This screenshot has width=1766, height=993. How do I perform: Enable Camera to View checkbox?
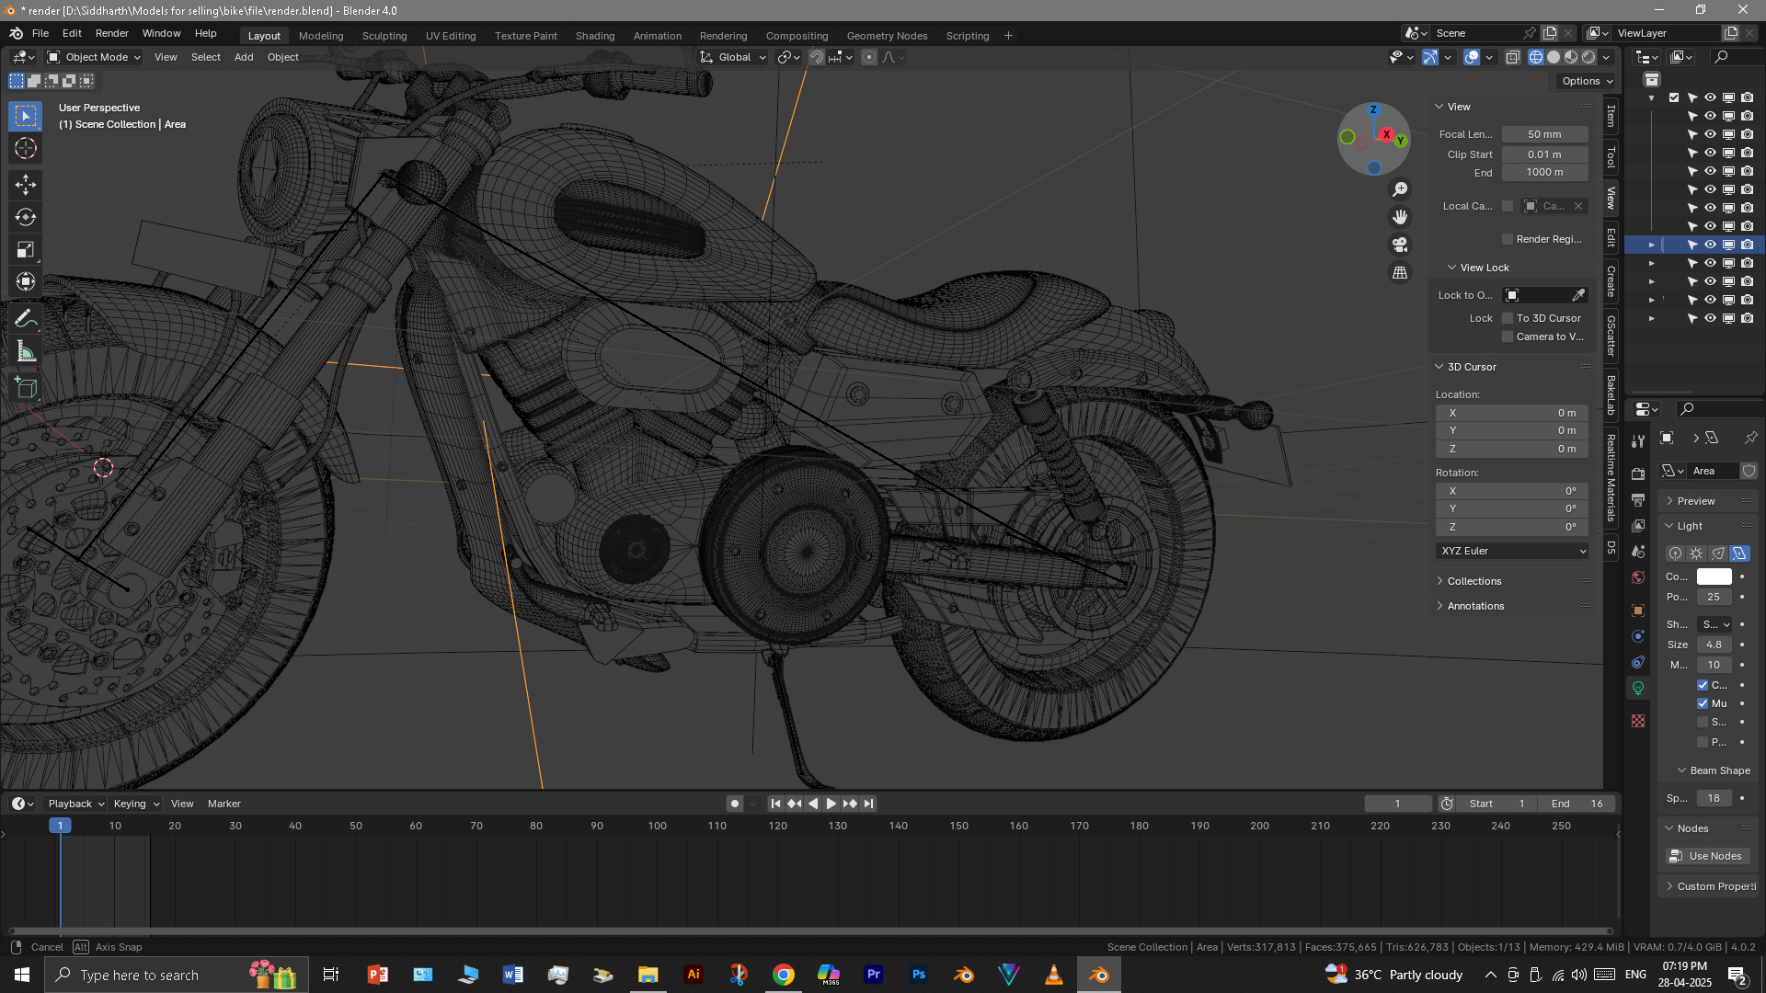(x=1508, y=337)
